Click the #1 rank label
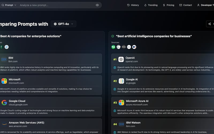This screenshot has width=214, height=134. [115, 59]
